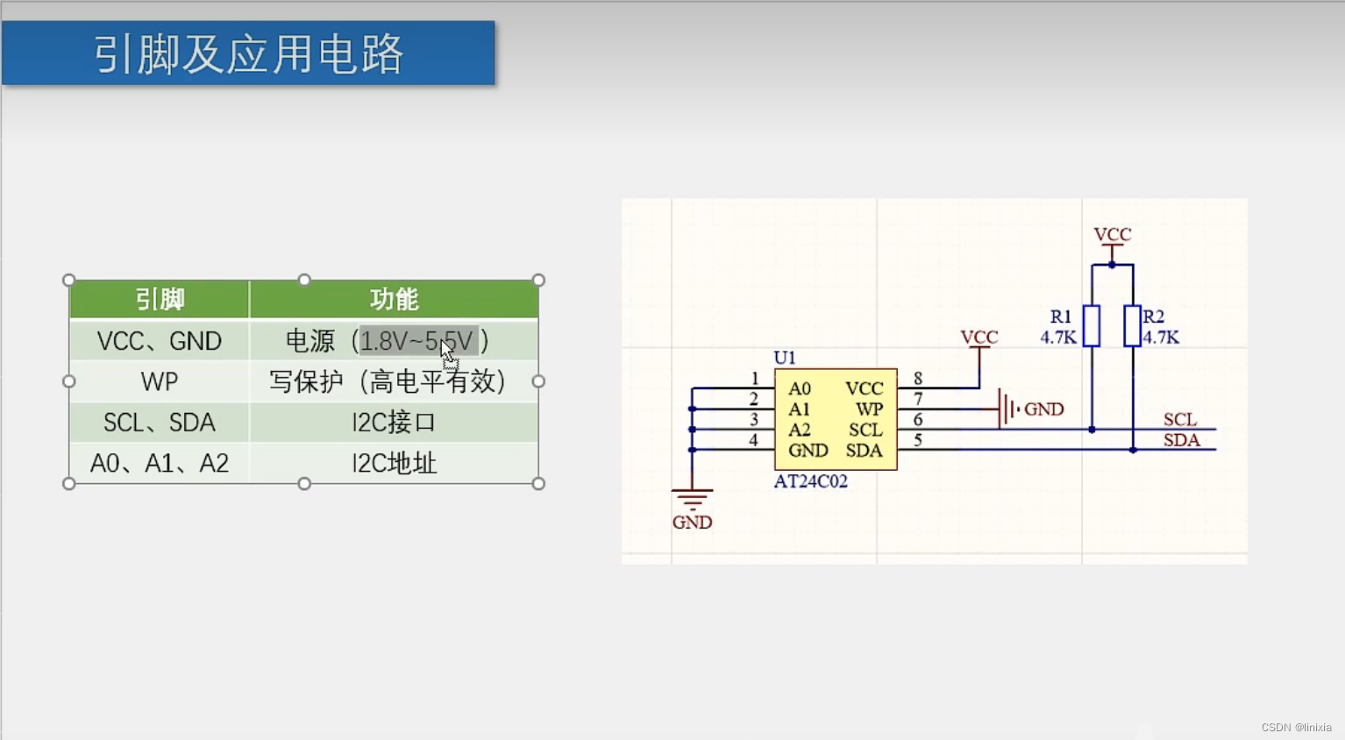Screen dimensions: 1345x740
Task: Click the SCL net label on the schematic
Action: point(1179,419)
